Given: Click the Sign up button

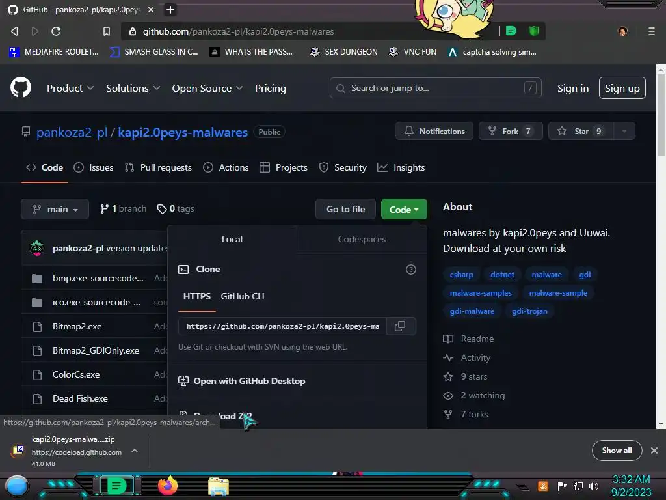Looking at the screenshot, I should [622, 88].
